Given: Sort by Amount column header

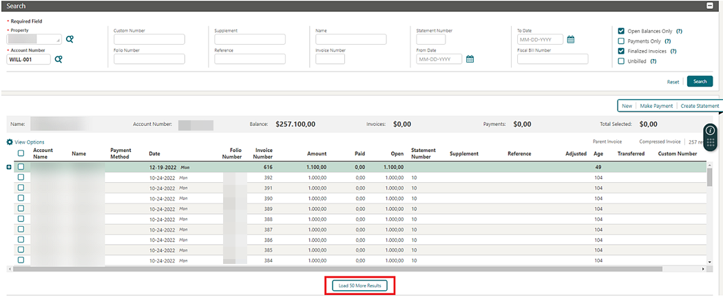Looking at the screenshot, I should pos(316,154).
